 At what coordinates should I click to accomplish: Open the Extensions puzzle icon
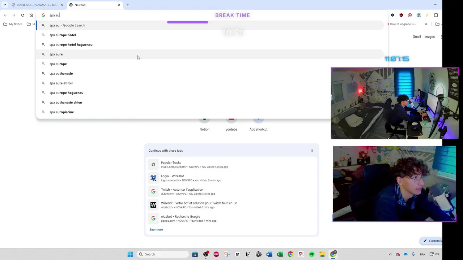[436, 15]
